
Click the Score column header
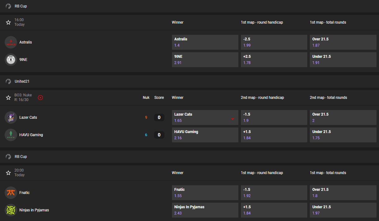pos(159,98)
